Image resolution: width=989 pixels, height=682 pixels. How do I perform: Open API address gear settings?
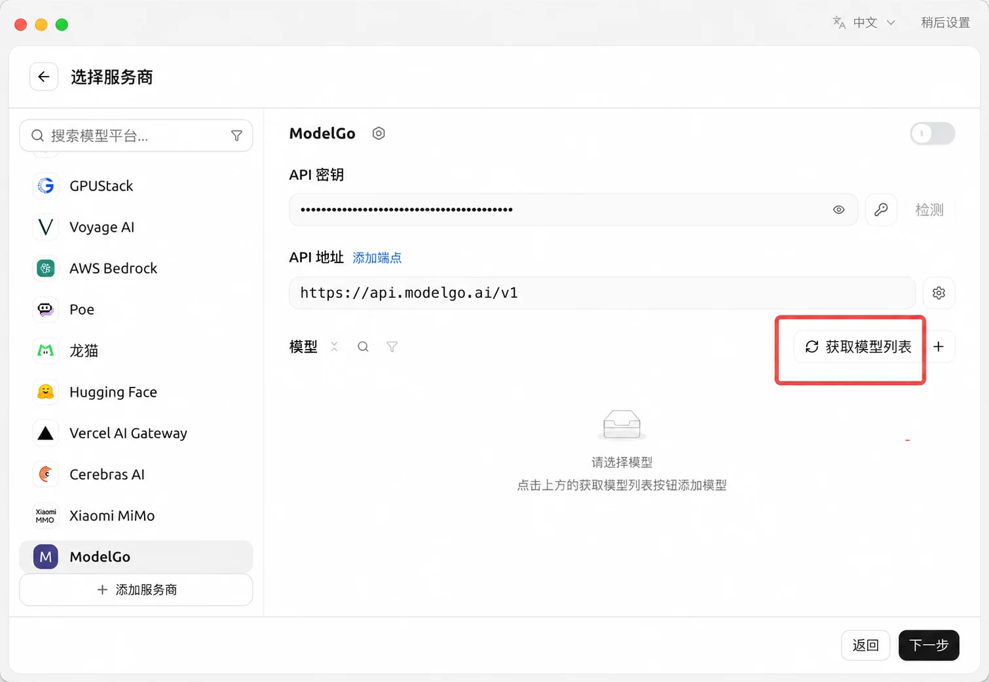tap(939, 293)
